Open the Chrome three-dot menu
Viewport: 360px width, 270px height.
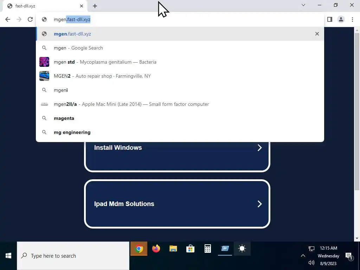[x=352, y=19]
